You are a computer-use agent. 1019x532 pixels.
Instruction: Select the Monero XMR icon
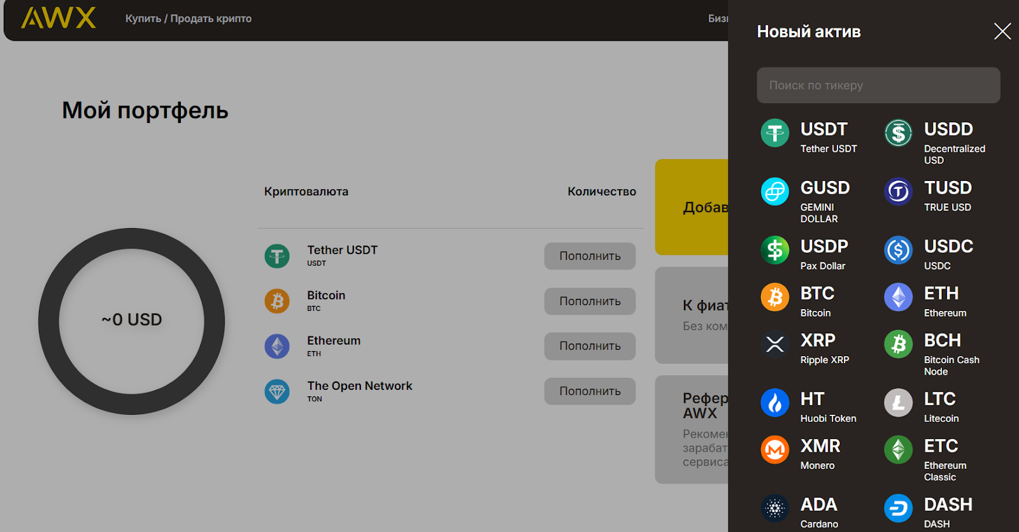click(x=774, y=450)
